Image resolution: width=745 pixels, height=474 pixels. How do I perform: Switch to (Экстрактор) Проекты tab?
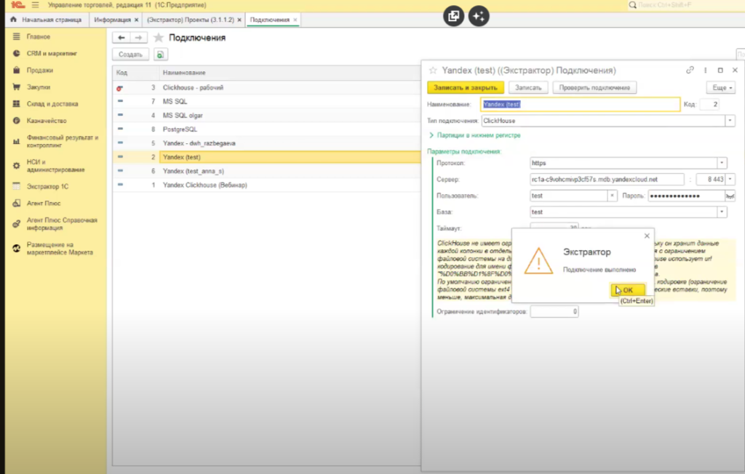coord(189,20)
